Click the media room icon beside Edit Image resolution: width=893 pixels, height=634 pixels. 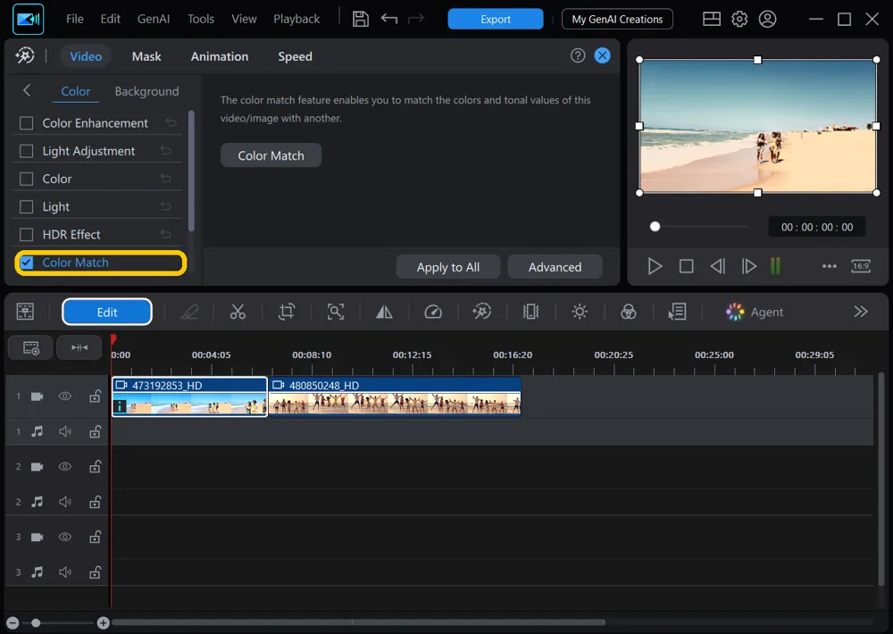[25, 312]
